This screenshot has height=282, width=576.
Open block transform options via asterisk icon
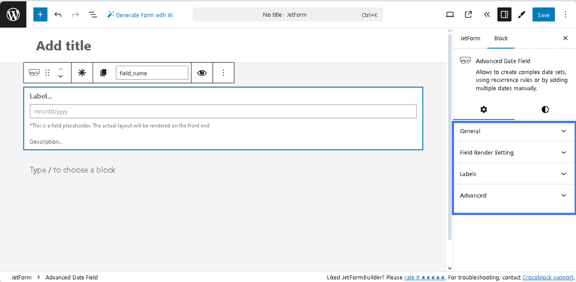82,72
